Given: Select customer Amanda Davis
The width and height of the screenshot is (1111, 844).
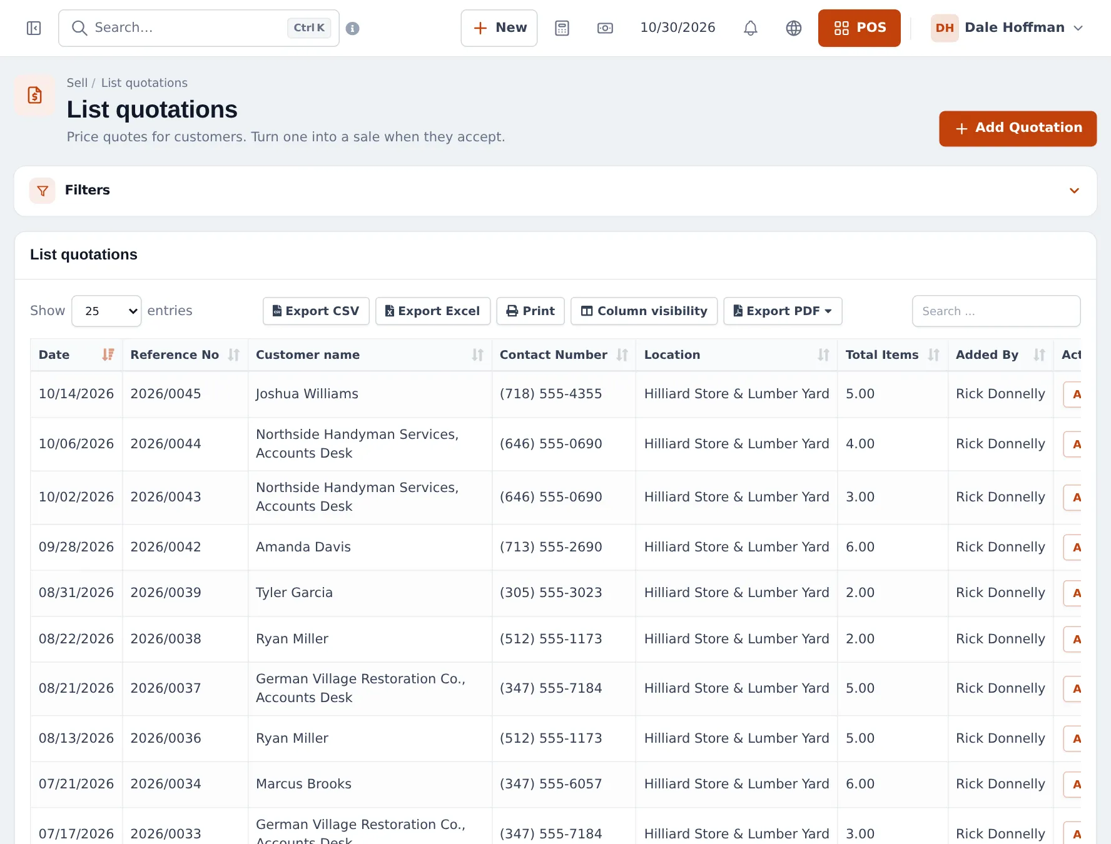Looking at the screenshot, I should [303, 547].
